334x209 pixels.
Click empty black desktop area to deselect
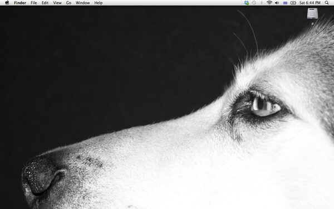click(x=85, y=64)
